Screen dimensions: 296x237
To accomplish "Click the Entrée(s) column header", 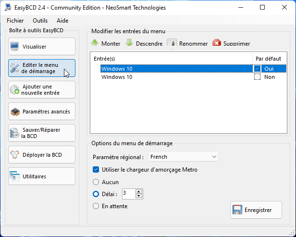I will click(x=104, y=59).
